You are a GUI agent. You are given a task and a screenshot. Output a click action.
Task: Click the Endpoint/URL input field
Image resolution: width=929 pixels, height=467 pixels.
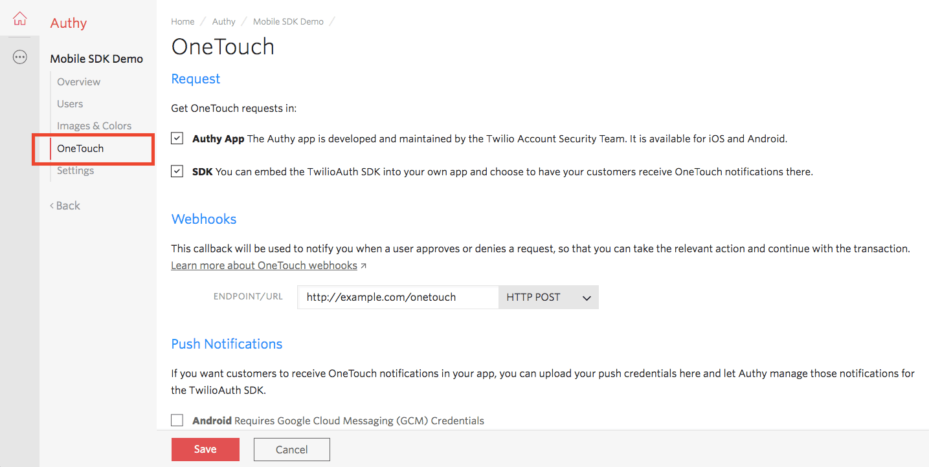pyautogui.click(x=397, y=298)
